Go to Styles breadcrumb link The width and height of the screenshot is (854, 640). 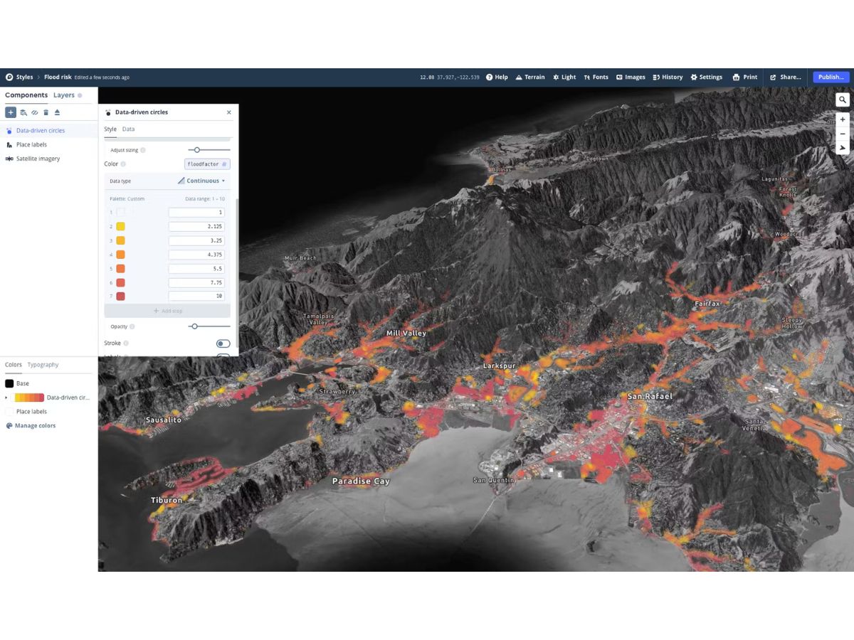click(x=24, y=77)
